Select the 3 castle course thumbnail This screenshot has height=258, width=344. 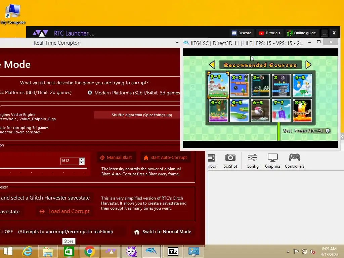tap(281, 85)
